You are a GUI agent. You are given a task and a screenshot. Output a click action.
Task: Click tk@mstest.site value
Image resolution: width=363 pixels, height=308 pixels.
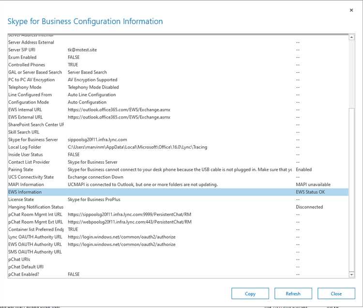pyautogui.click(x=82, y=50)
